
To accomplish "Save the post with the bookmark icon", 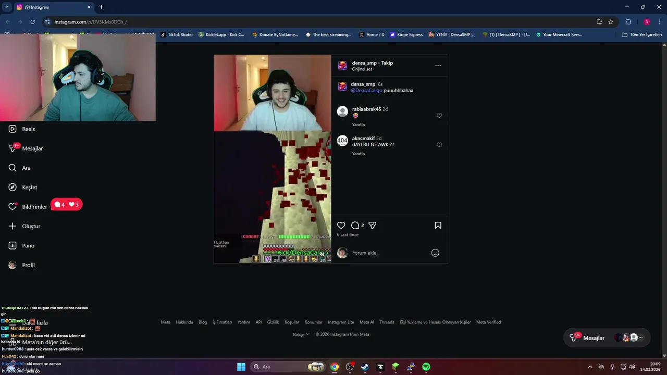I will point(438,226).
